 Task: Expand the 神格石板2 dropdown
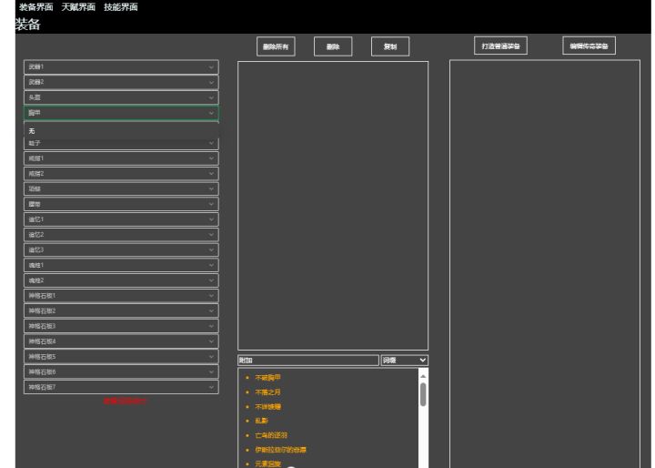pyautogui.click(x=121, y=311)
